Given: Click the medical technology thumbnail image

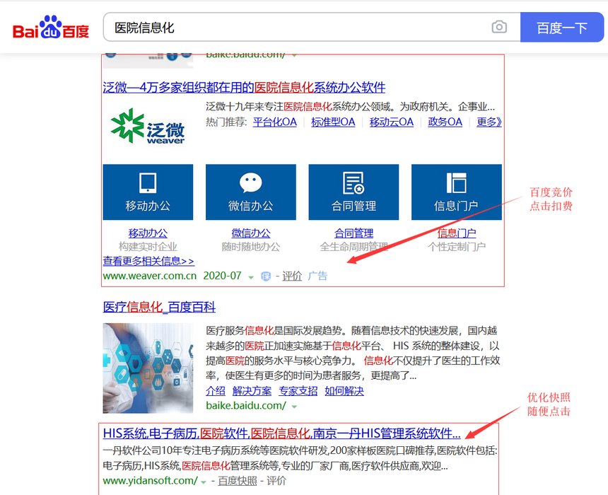Looking at the screenshot, I should click(x=148, y=368).
